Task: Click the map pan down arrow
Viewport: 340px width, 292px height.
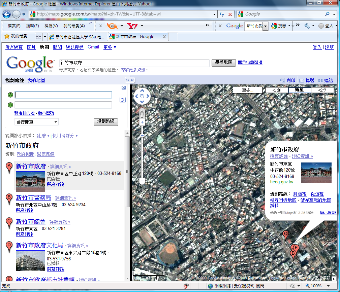Action: pos(142,102)
